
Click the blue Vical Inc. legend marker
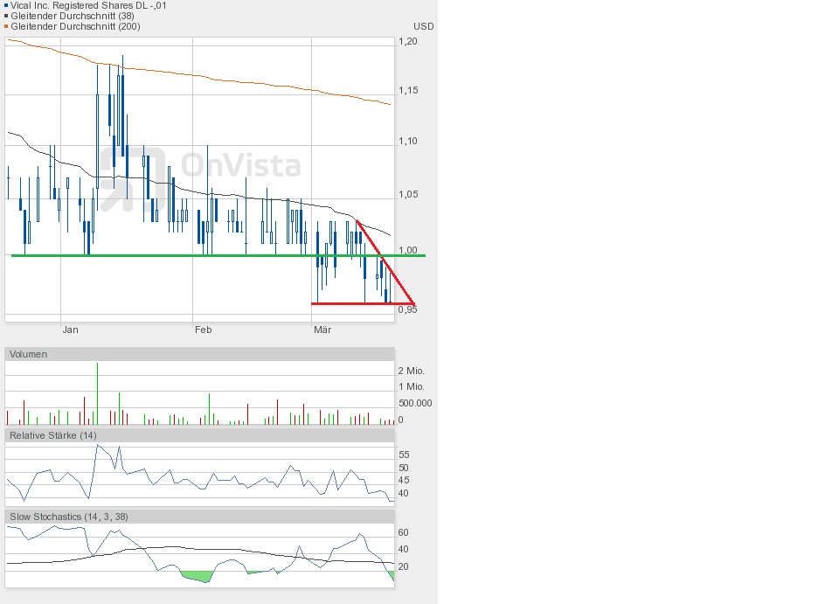6,5
